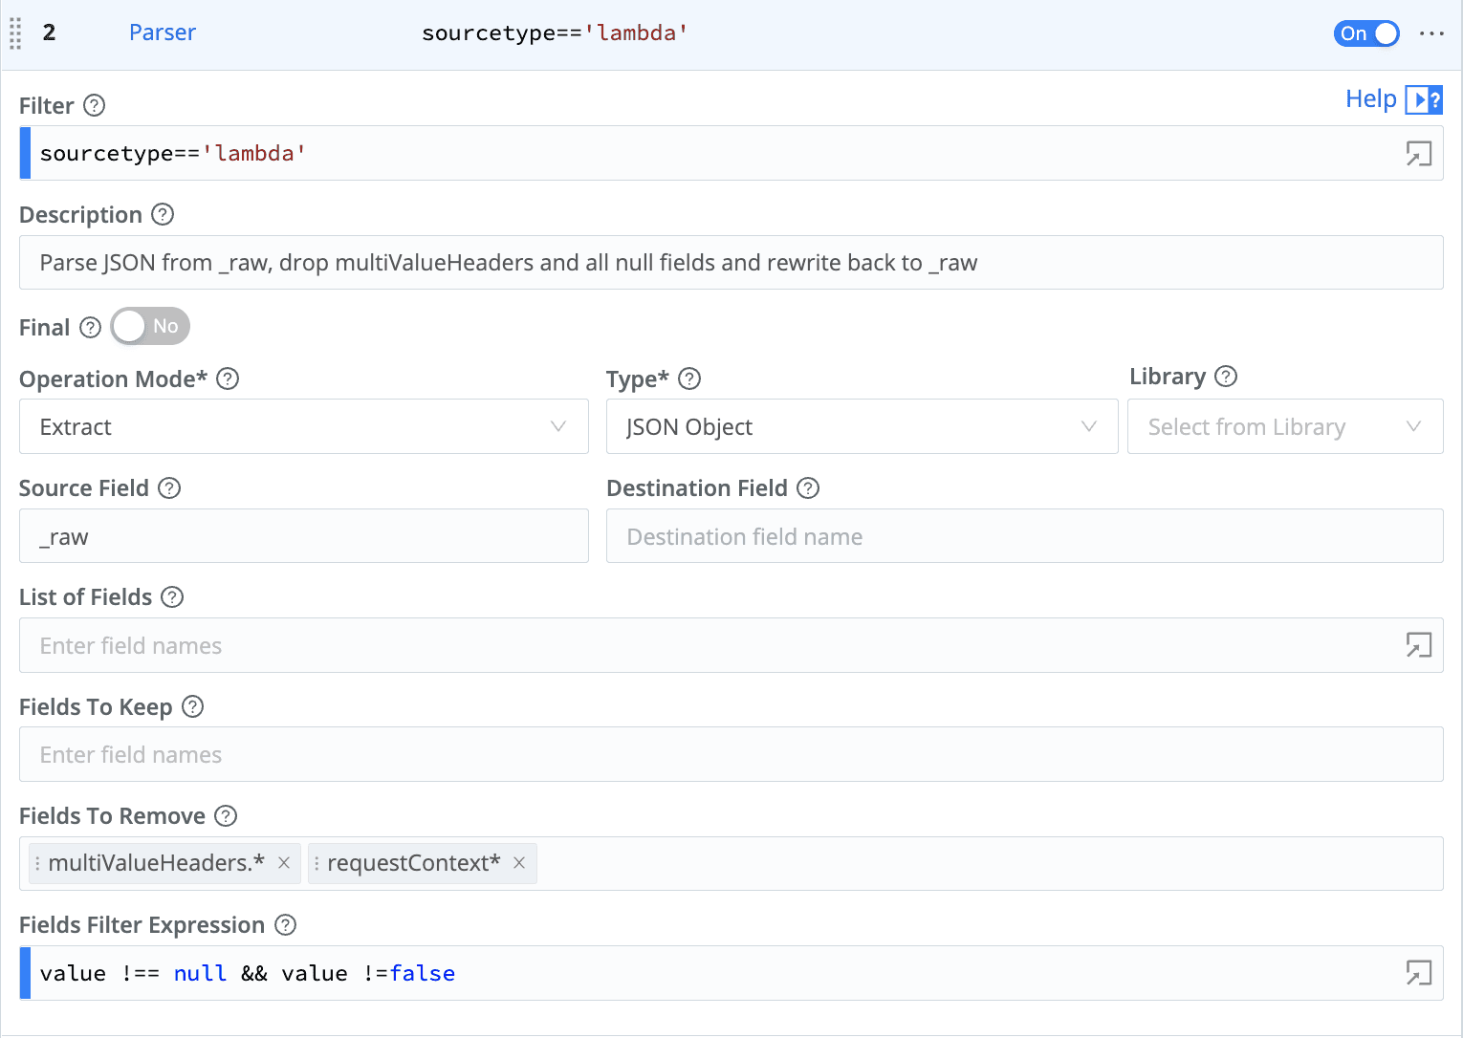
Task: Expand the Filter expression editor
Action: 1418,154
